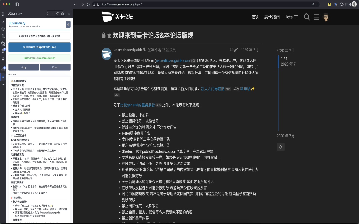Image resolution: width=359 pixels, height=224 pixels.
Task: Open the forum profile avatar menu
Action: click(326, 17)
